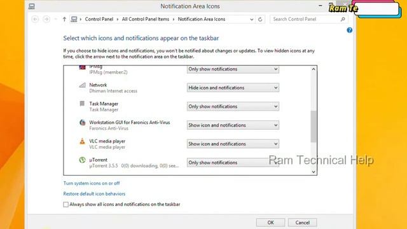Open the blue Help question mark
Screen dimensions: 407x229
349,31
